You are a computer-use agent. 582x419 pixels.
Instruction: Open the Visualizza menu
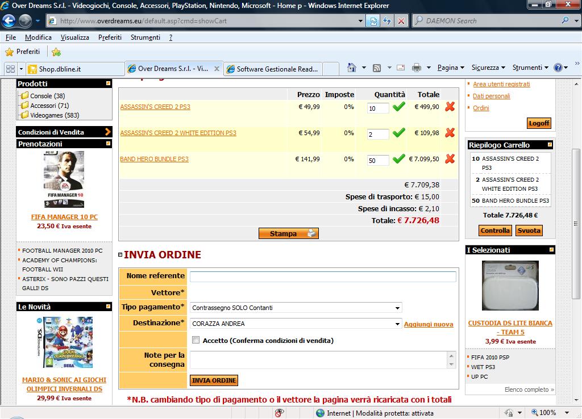click(75, 37)
